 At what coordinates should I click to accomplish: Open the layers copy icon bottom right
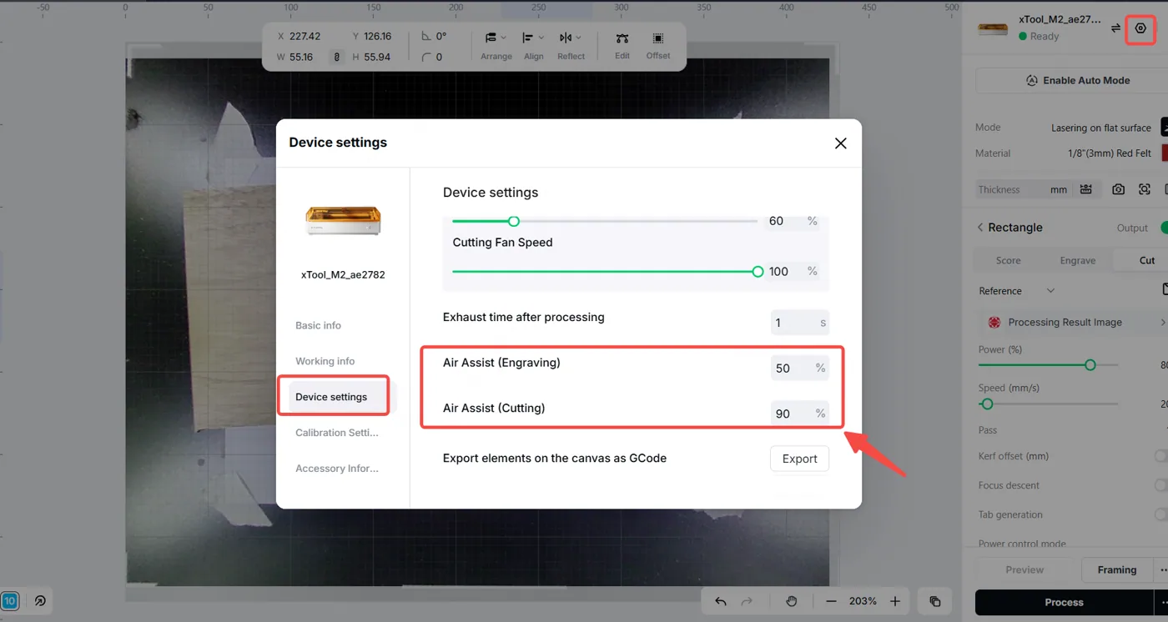tap(935, 601)
